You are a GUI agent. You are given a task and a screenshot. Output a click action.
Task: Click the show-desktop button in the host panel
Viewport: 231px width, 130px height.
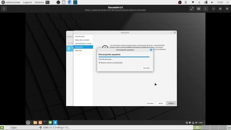click(x=2, y=127)
